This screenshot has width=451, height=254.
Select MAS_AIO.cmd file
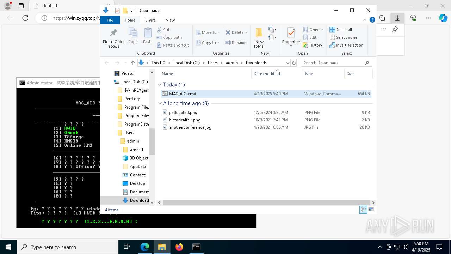pos(266,94)
